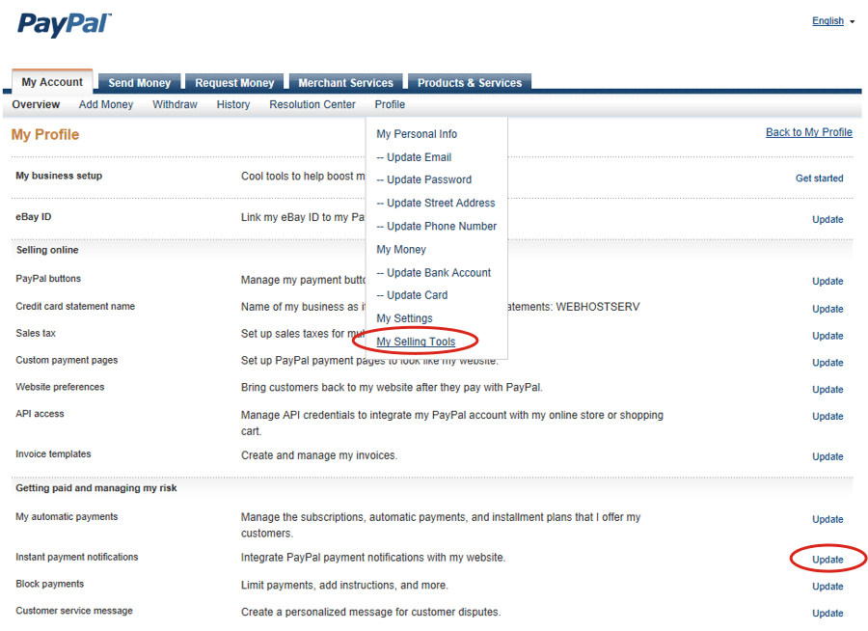
Task: Choose Update Card in the menu
Action: point(413,295)
